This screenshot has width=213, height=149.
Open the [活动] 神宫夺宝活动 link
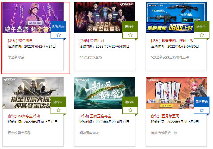pyautogui.click(x=24, y=116)
